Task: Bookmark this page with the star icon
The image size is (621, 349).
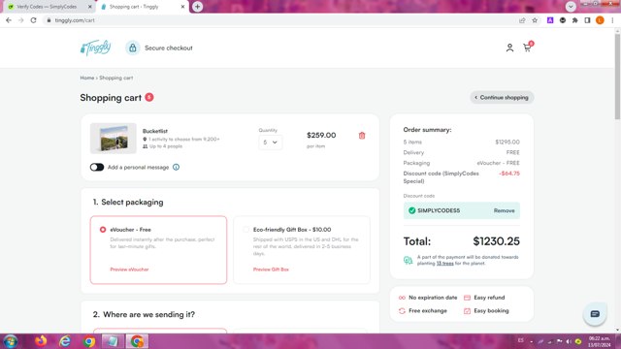Action: click(535, 20)
